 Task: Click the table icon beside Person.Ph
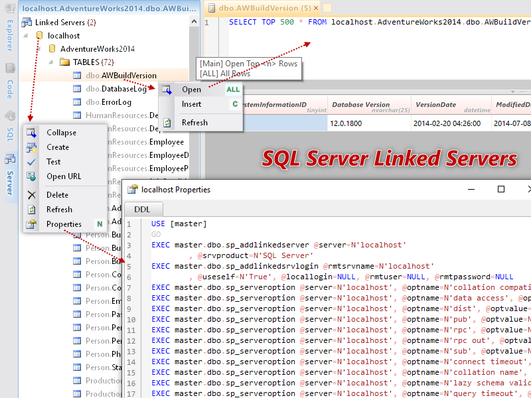point(77,354)
